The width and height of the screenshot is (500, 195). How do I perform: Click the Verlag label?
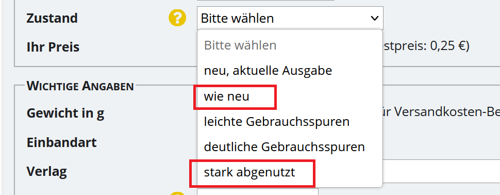click(x=46, y=172)
